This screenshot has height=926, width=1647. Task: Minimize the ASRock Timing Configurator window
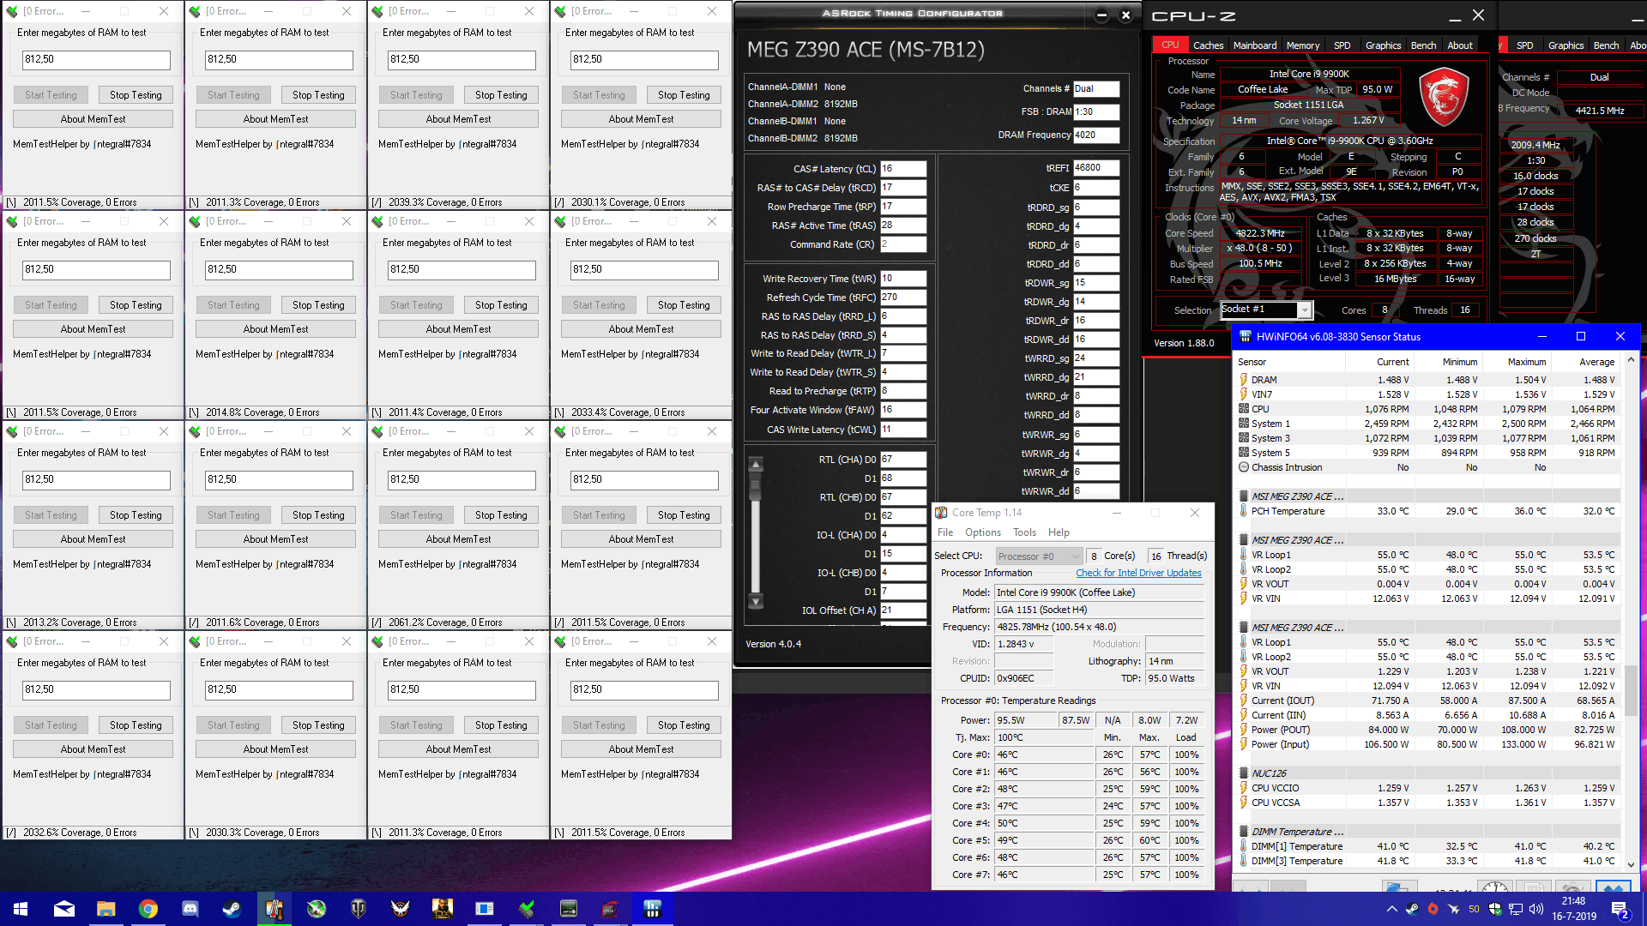1101,15
